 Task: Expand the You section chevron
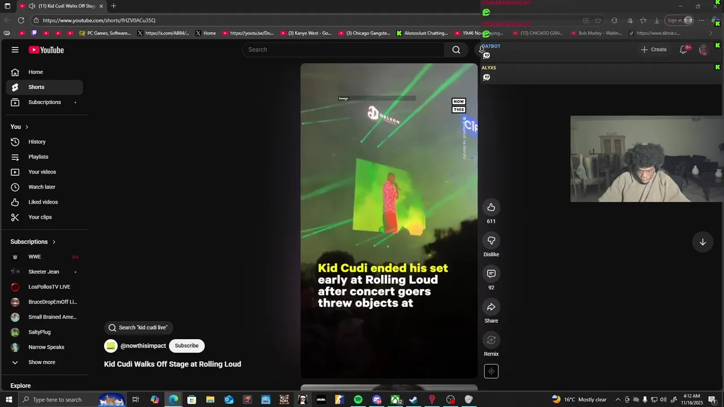[x=27, y=127]
